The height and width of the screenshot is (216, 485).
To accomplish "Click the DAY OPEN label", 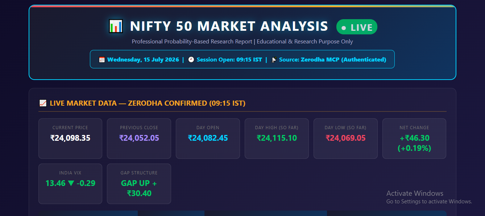I will (208, 128).
